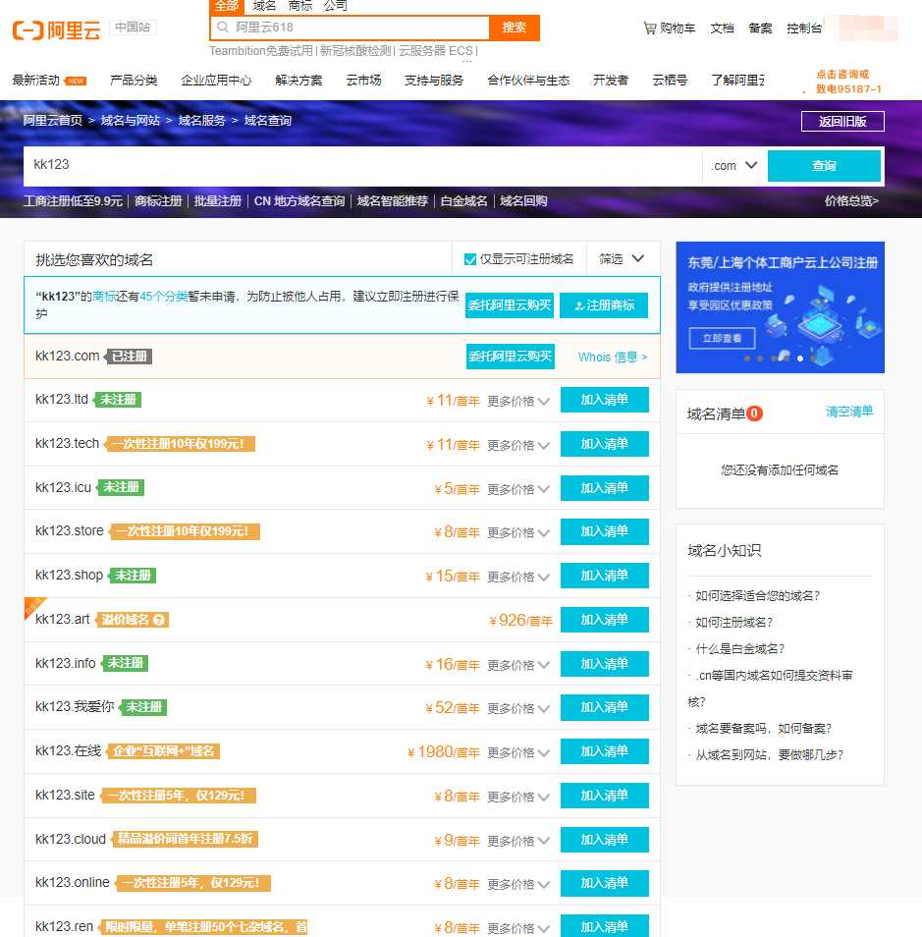The width and height of the screenshot is (922, 937).
Task: Click 清空清单 link
Action: click(x=849, y=412)
